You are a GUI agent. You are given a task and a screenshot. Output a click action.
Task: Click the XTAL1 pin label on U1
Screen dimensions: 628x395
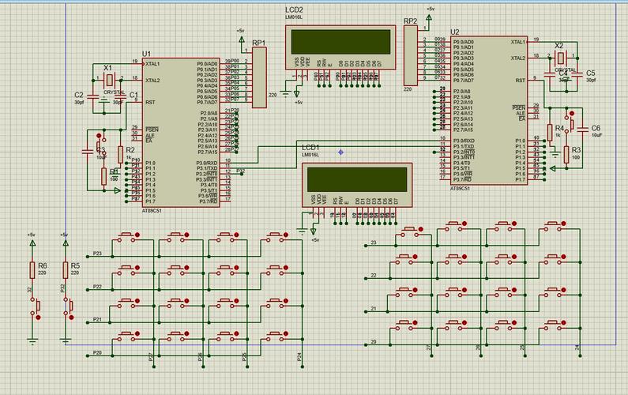tap(152, 64)
